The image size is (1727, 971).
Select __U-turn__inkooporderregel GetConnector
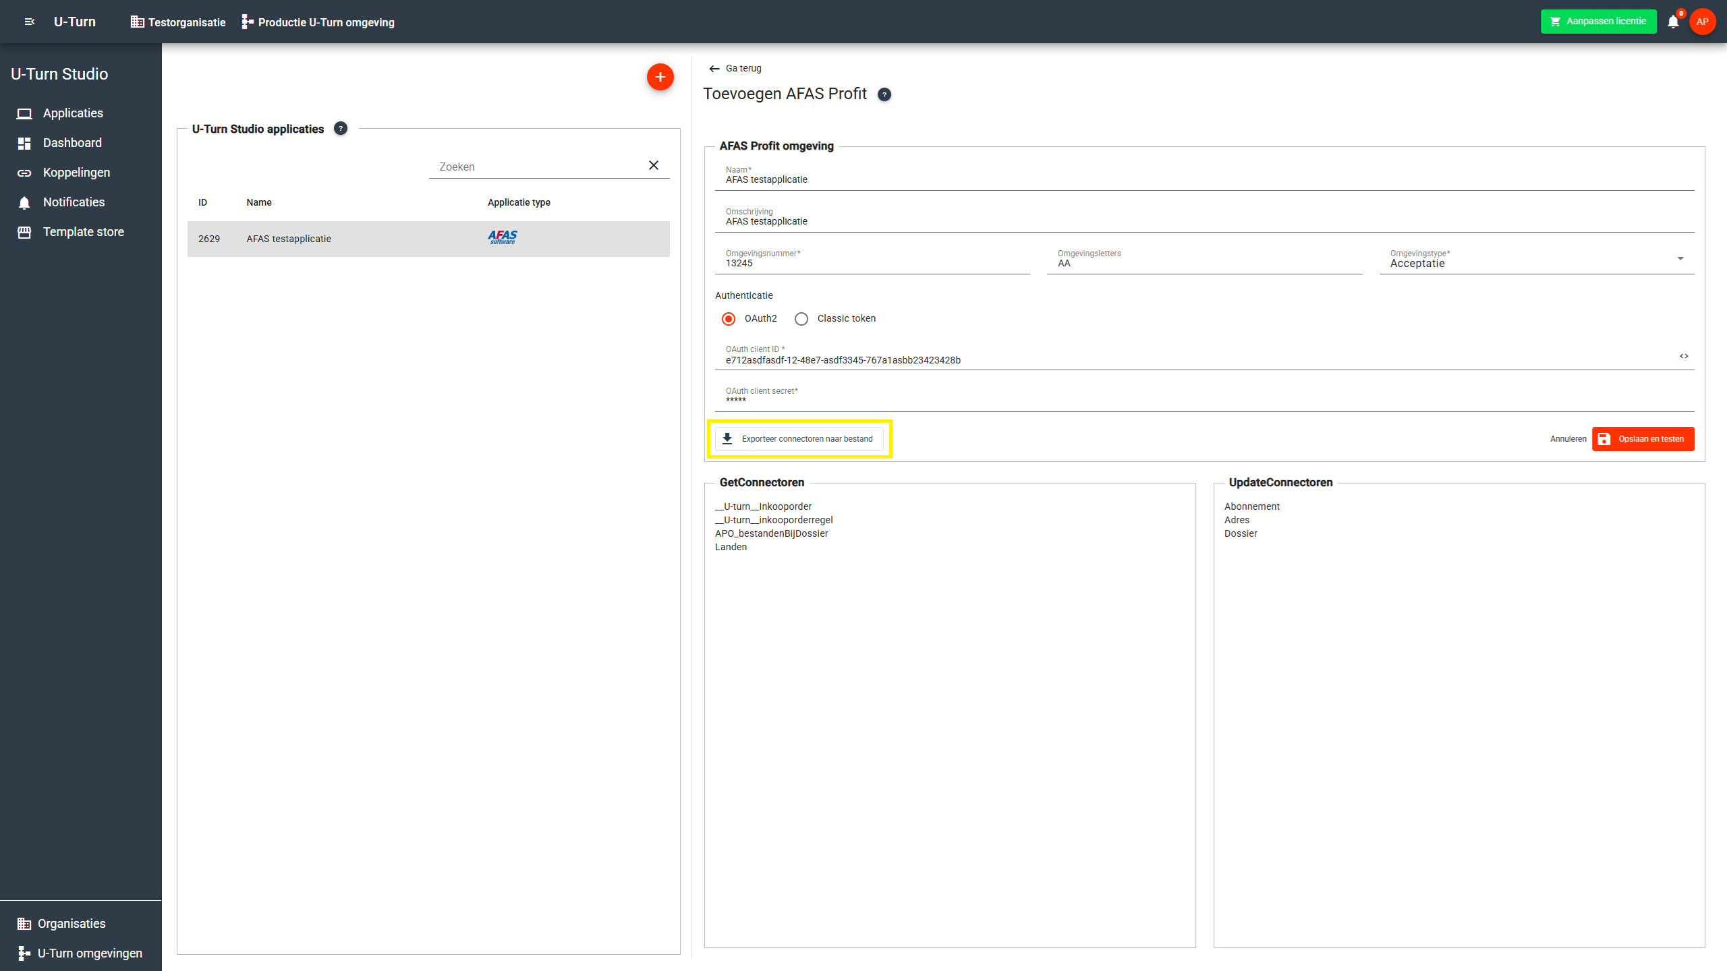coord(774,520)
